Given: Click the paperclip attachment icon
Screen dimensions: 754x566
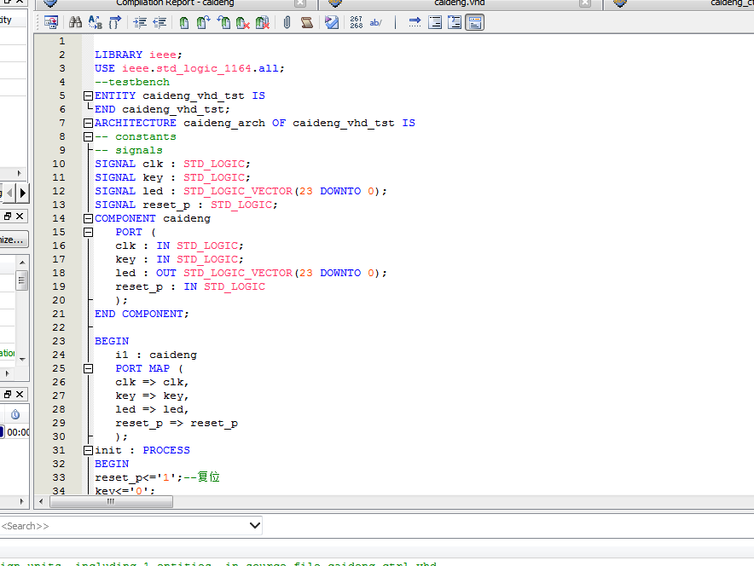Looking at the screenshot, I should tap(287, 22).
